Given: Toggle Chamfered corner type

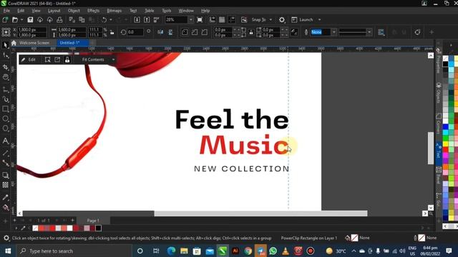Looking at the screenshot, I should point(205,32).
